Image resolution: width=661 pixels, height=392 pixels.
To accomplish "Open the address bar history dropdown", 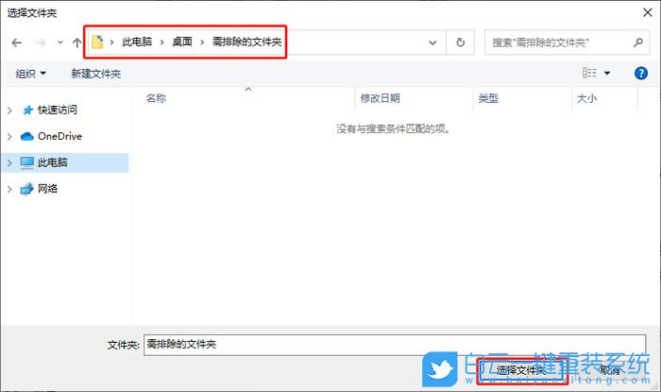I will point(432,43).
